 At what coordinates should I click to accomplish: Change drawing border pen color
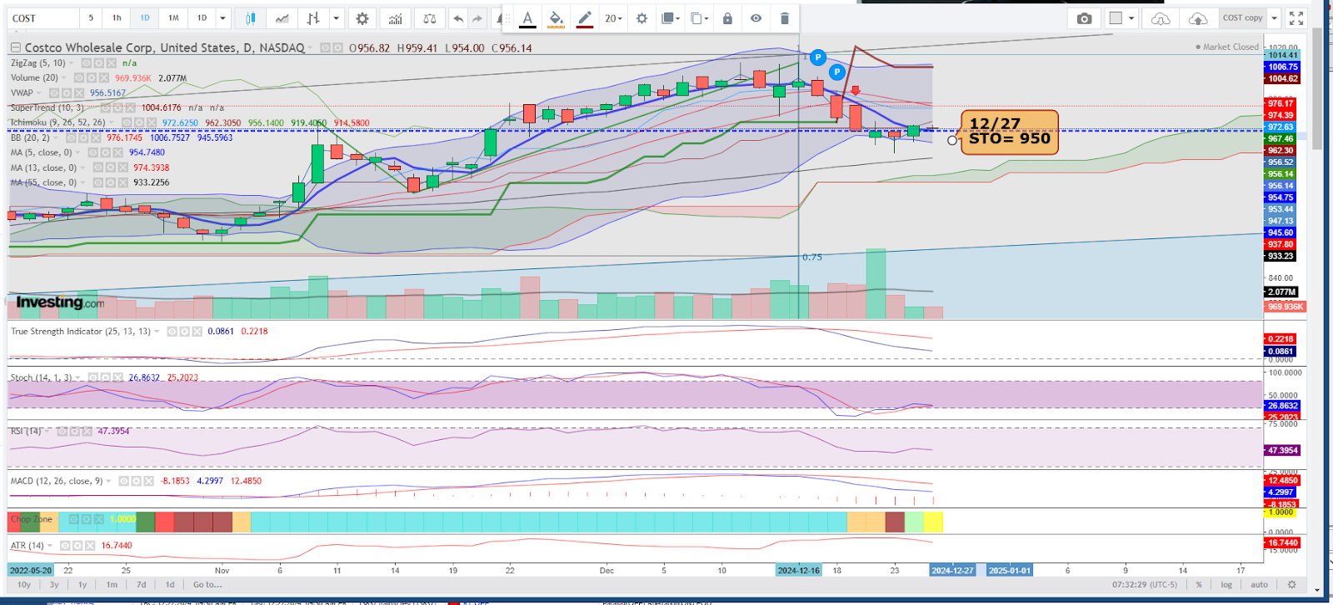[x=585, y=17]
